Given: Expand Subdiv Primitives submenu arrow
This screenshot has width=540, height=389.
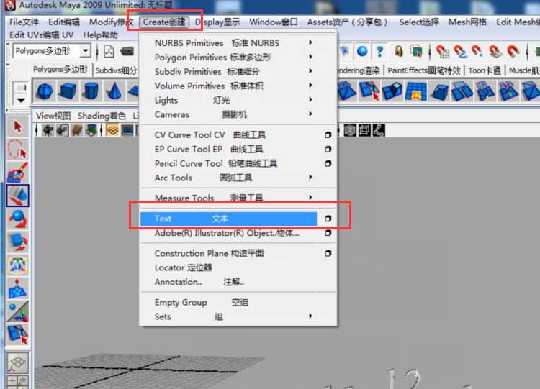Looking at the screenshot, I should coord(310,71).
